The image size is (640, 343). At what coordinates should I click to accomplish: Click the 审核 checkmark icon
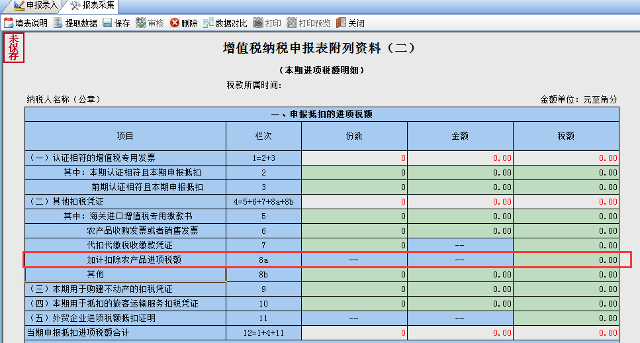[x=141, y=23]
